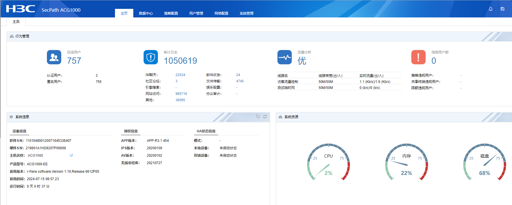Click the broken-link icon in 系统信息 header

click(x=258, y=117)
